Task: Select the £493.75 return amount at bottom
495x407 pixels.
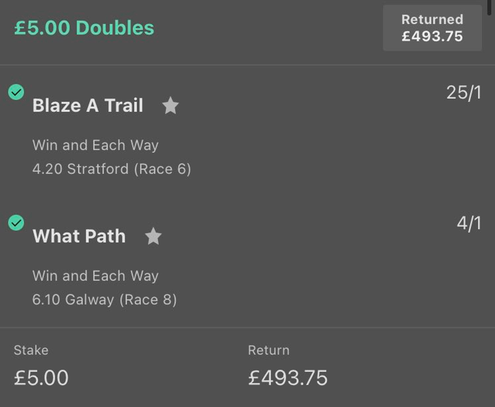Action: pos(288,378)
